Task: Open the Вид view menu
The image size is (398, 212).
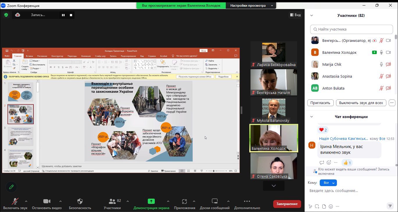Action: pyautogui.click(x=295, y=15)
